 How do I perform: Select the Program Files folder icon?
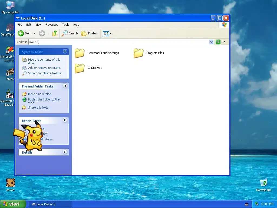coord(138,53)
